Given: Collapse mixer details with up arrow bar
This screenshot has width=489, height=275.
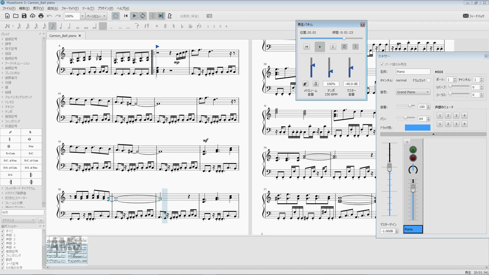Looking at the screenshot, I should (x=433, y=134).
